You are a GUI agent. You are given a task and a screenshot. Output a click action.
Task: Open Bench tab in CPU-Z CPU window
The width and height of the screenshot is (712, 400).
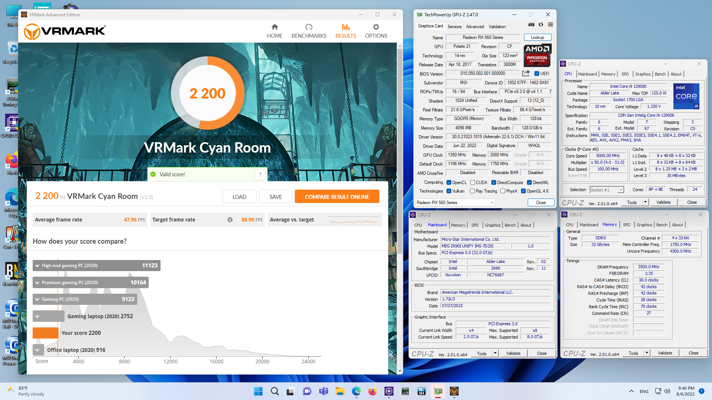click(x=660, y=74)
